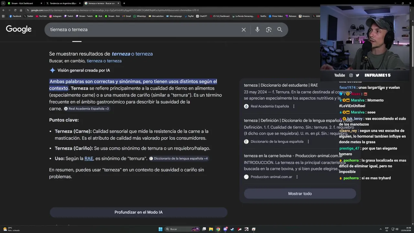The image size is (414, 233).
Task: Click the volume icon in system tray
Action: pos(397,229)
